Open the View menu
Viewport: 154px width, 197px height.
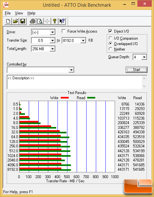(x=19, y=13)
